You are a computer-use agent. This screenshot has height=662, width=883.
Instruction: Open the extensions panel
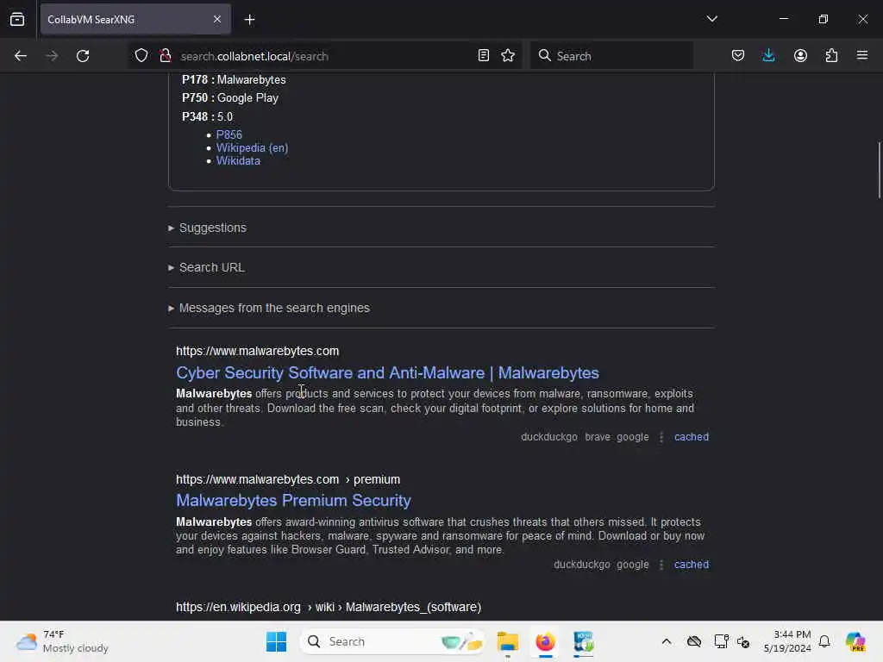coord(831,55)
